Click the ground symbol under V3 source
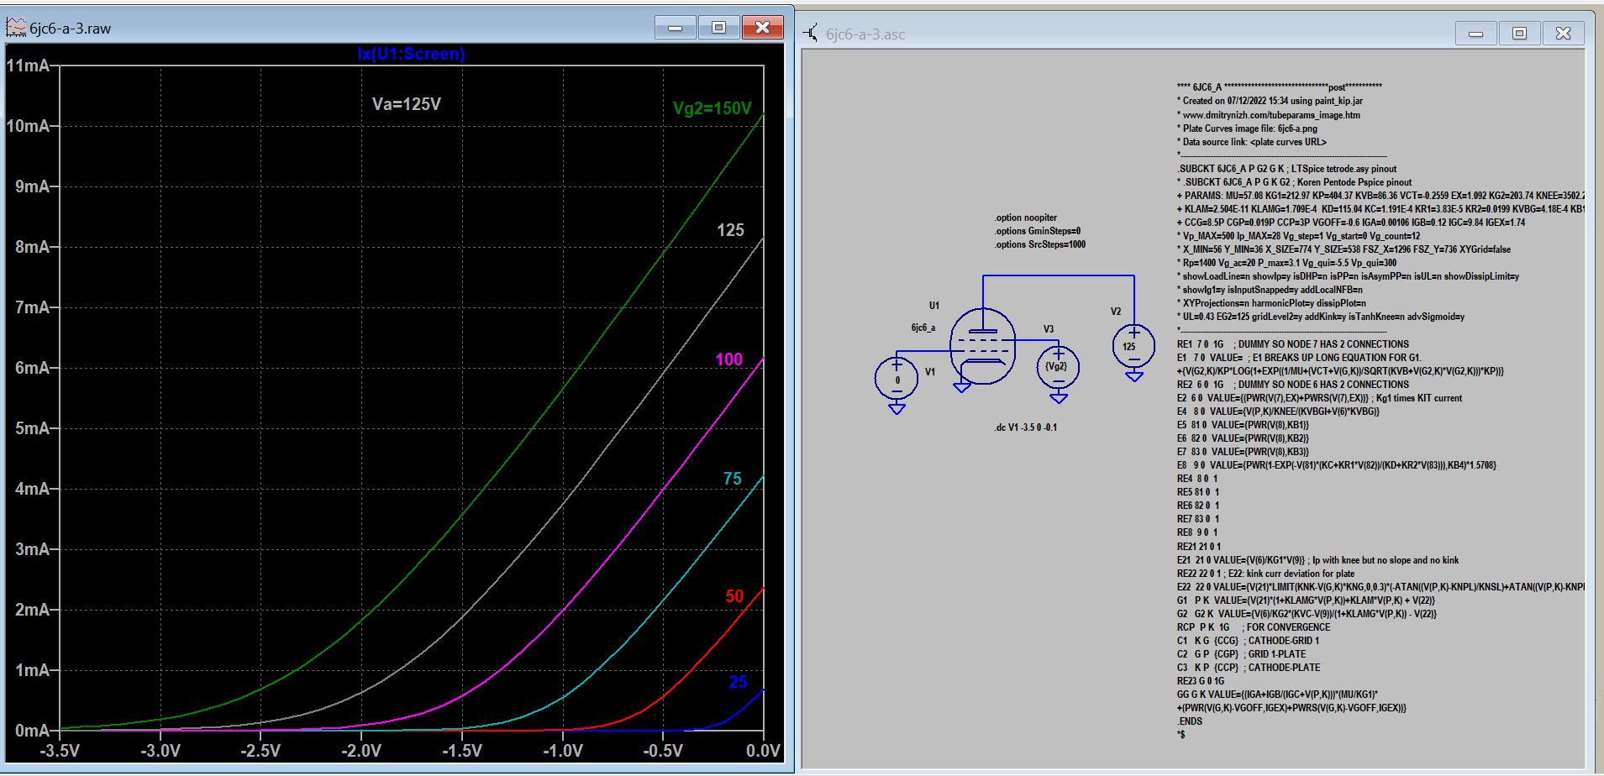The image size is (1604, 776). [1059, 398]
